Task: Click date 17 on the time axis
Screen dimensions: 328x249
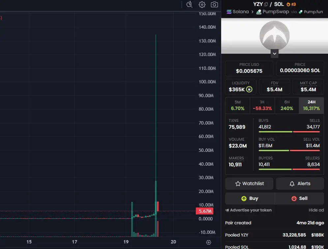Action: coord(75,242)
